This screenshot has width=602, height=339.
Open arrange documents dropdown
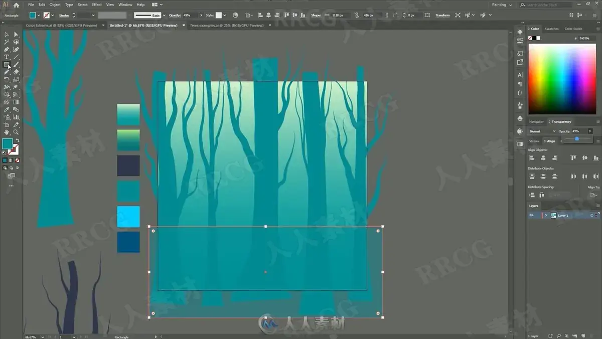[157, 5]
